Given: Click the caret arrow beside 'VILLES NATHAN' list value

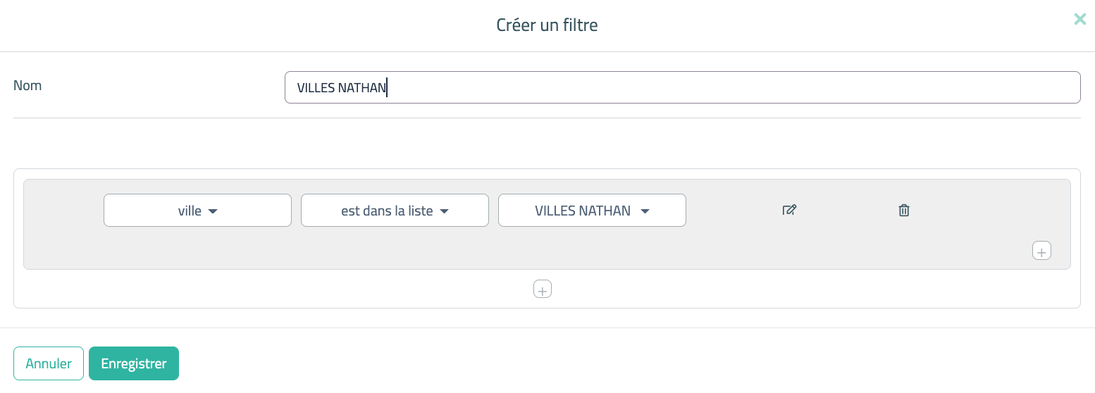Looking at the screenshot, I should click(x=645, y=211).
